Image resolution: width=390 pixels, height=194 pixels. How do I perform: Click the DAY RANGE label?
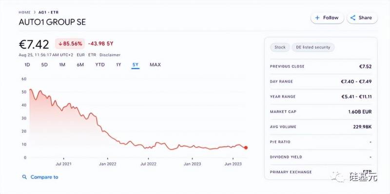click(x=281, y=81)
